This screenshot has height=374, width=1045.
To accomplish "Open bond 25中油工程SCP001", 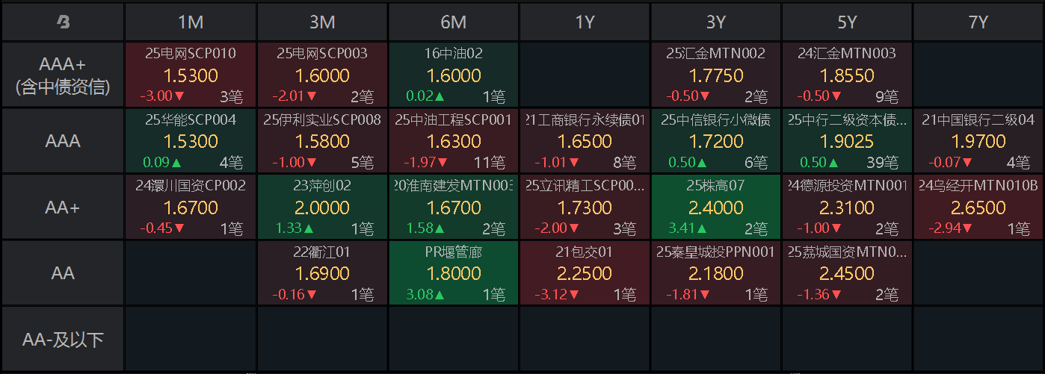I will [454, 119].
